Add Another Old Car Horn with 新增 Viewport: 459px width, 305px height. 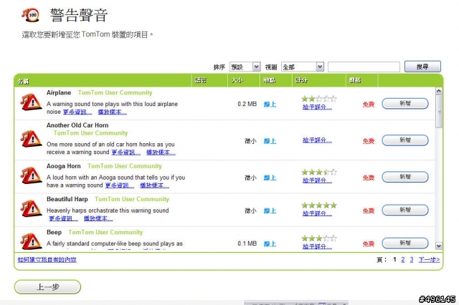point(405,140)
